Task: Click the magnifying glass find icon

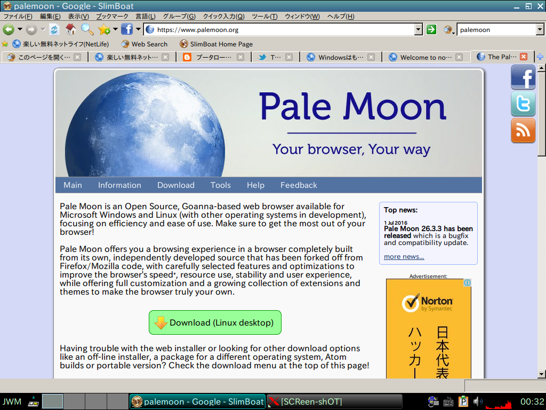Action: pyautogui.click(x=87, y=30)
